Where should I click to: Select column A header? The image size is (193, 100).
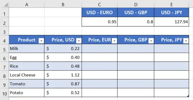click(26, 5)
